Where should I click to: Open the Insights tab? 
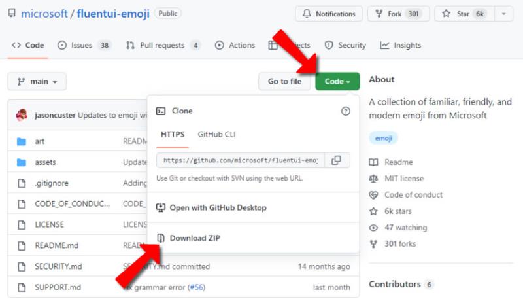[400, 45]
